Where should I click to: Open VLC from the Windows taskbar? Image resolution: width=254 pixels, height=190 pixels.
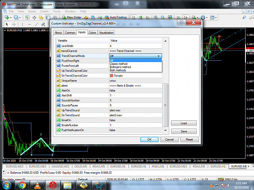click(x=37, y=185)
